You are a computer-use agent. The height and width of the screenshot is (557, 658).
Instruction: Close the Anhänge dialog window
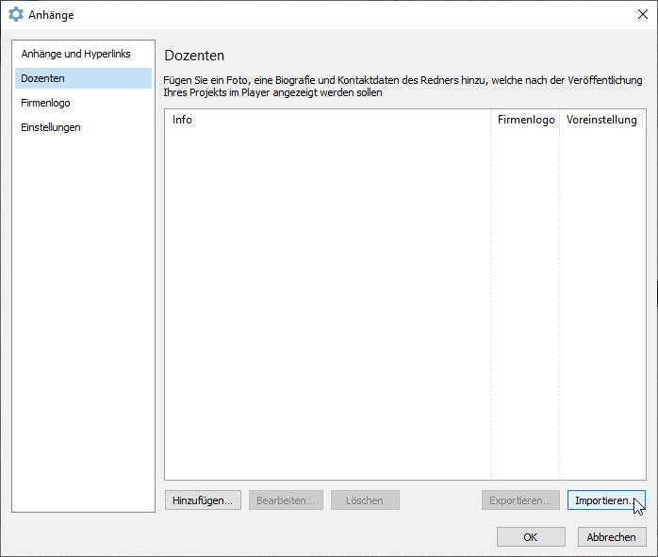(642, 14)
